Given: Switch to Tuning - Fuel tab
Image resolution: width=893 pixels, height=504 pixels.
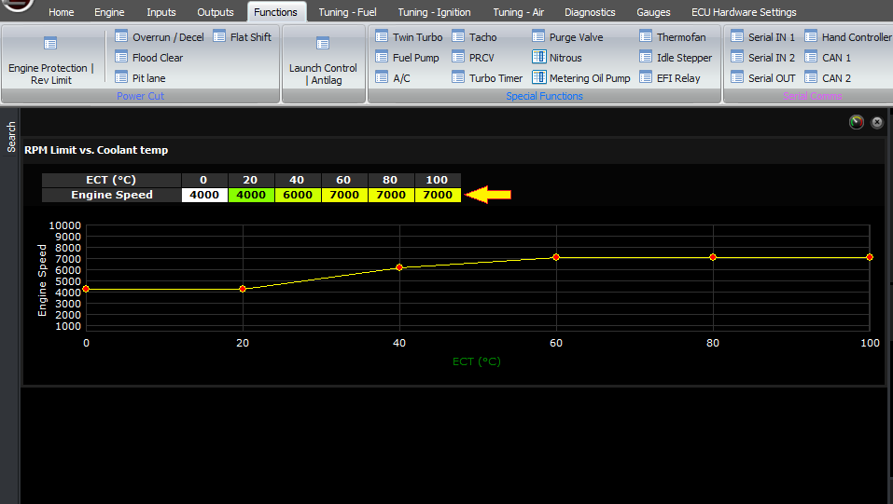Looking at the screenshot, I should pyautogui.click(x=347, y=12).
